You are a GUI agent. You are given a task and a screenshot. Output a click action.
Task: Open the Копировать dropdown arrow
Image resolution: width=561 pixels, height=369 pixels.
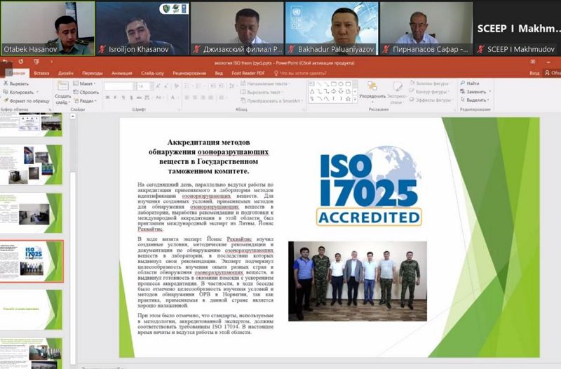(38, 93)
